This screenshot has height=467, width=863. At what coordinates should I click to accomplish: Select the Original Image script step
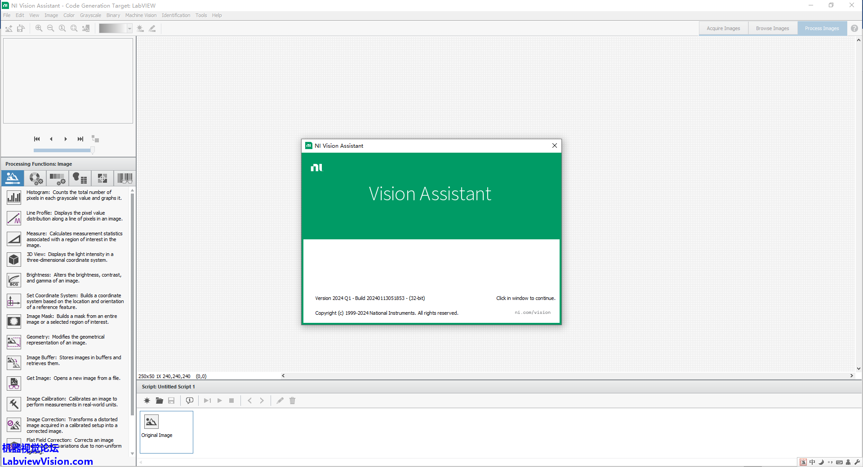pyautogui.click(x=166, y=432)
